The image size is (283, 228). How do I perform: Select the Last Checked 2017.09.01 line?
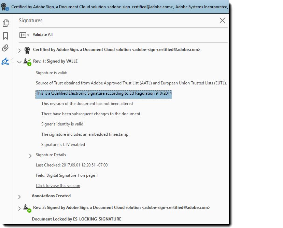point(72,165)
